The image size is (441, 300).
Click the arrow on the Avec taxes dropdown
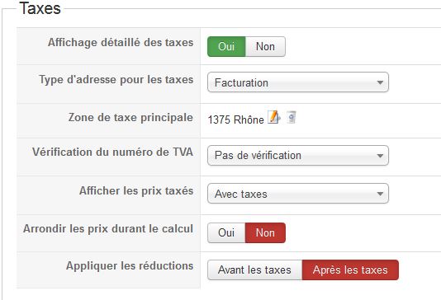pos(380,194)
